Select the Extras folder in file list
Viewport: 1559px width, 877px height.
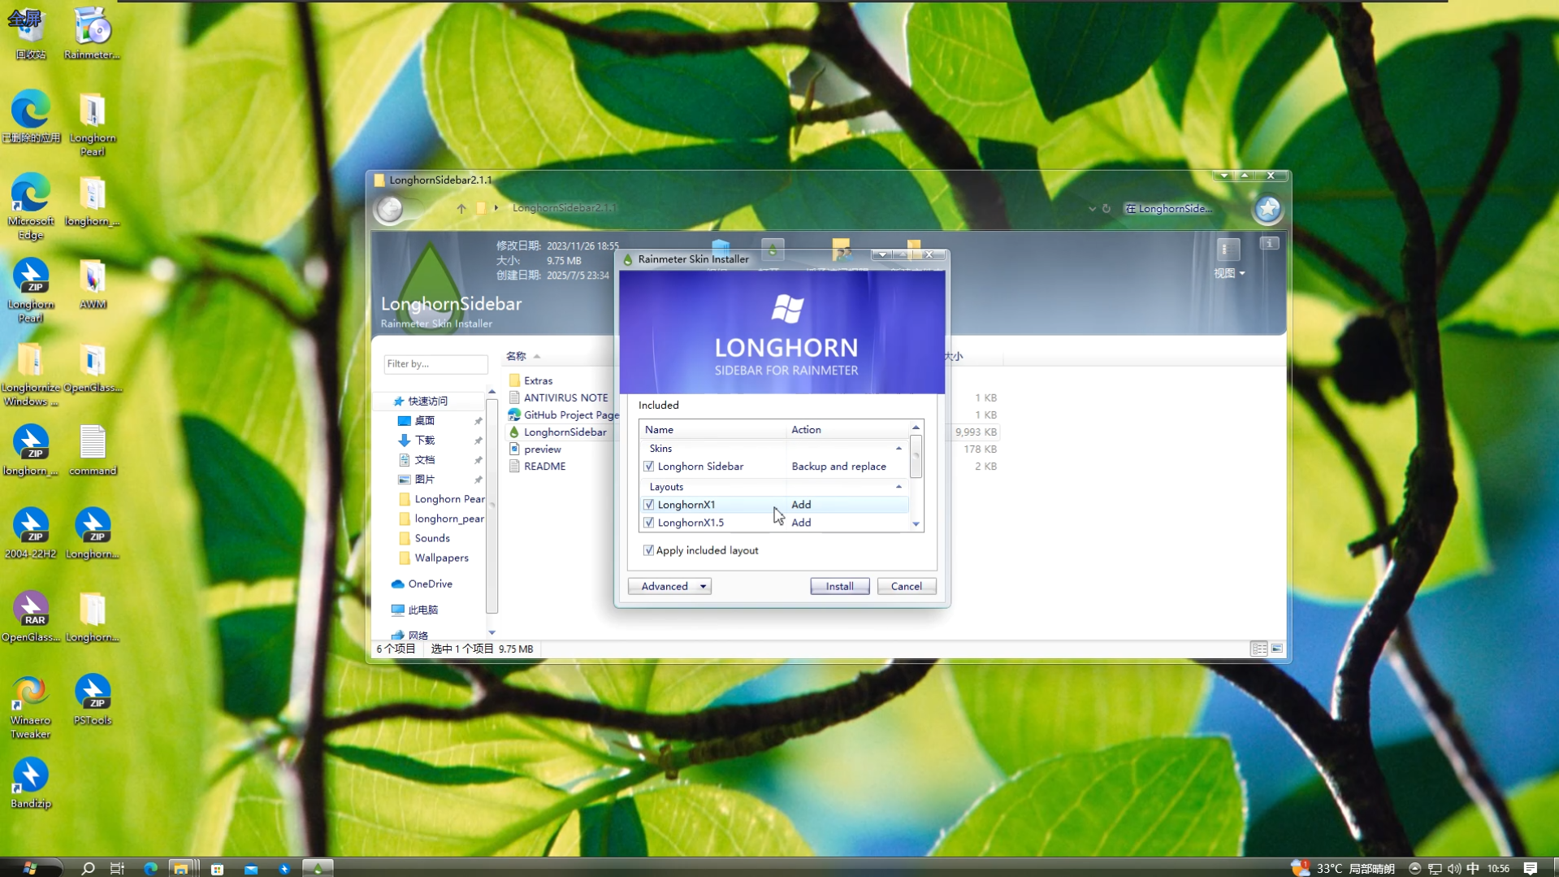pos(538,380)
